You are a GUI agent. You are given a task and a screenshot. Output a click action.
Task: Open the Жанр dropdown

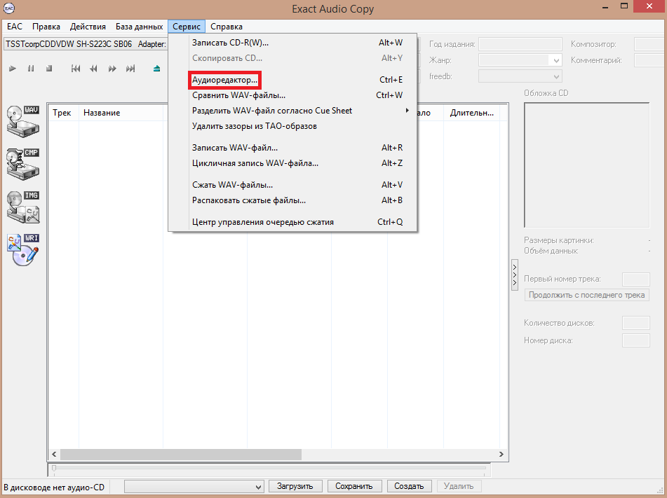[520, 60]
